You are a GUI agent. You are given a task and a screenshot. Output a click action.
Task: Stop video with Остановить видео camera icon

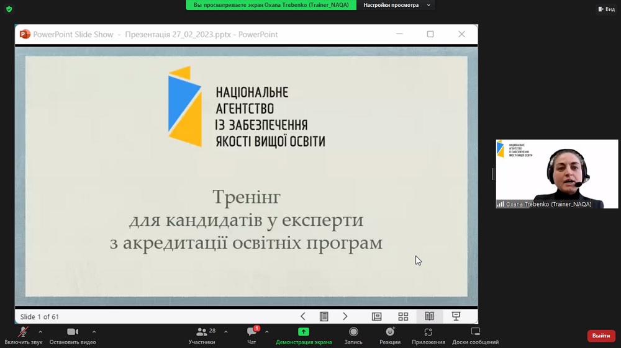[x=73, y=336]
